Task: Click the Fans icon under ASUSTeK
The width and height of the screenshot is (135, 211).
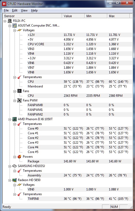Action: (x=19, y=91)
